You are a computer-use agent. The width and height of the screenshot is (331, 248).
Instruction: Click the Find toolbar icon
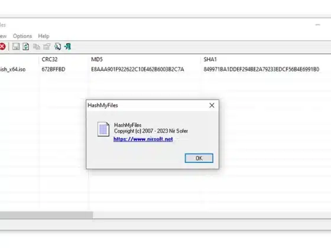(x=57, y=47)
